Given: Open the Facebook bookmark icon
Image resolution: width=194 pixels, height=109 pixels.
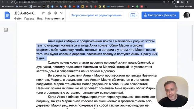Looking at the screenshot, I should click(52, 6).
